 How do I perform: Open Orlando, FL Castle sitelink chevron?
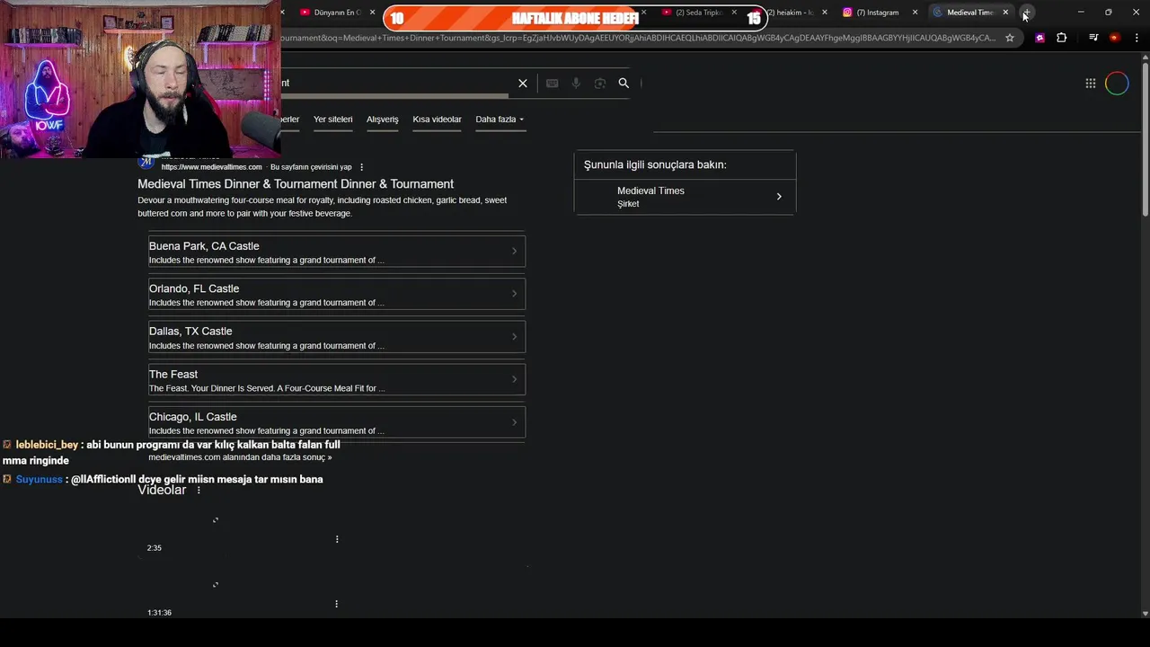[x=515, y=294]
